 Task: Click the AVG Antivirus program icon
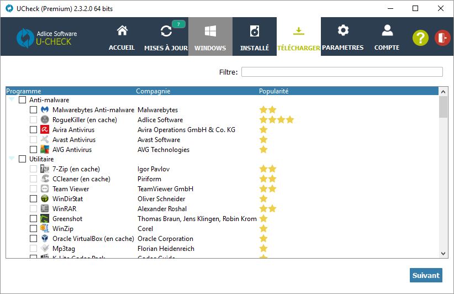pyautogui.click(x=45, y=150)
